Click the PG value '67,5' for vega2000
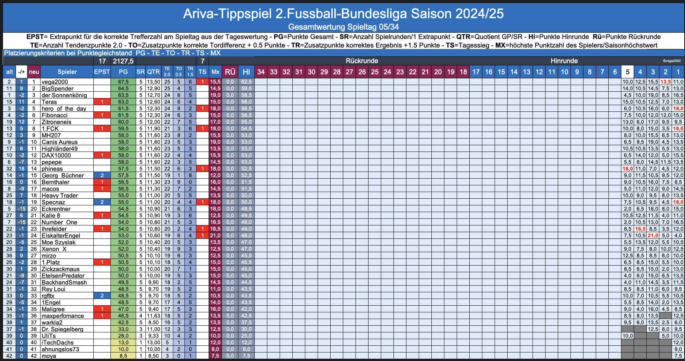The height and width of the screenshot is (361, 685). coord(123,82)
